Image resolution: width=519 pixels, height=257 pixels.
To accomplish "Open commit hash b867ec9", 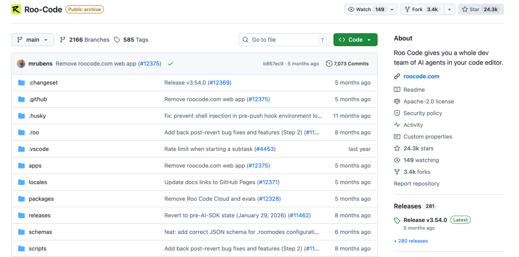I will click(x=273, y=64).
